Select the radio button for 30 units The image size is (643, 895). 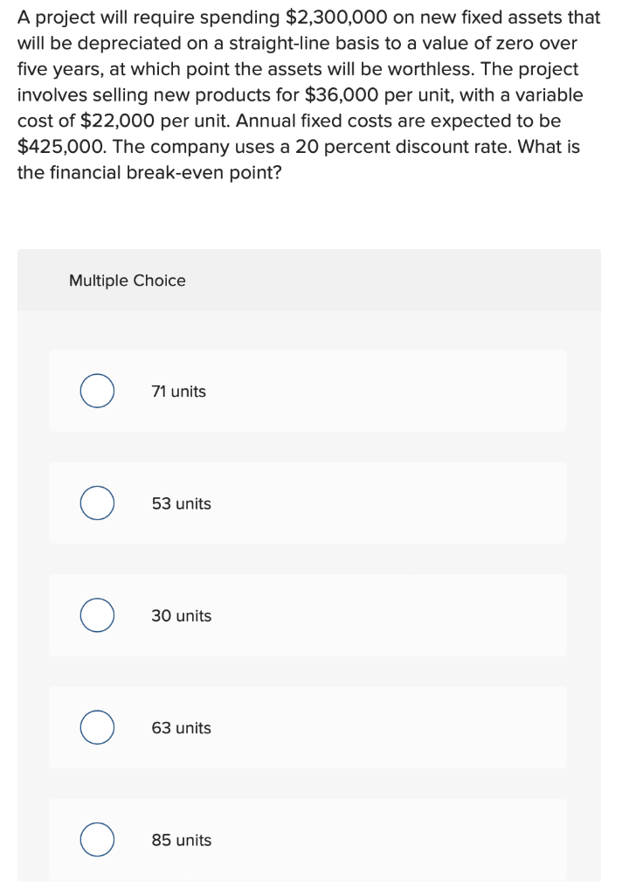[x=96, y=614]
